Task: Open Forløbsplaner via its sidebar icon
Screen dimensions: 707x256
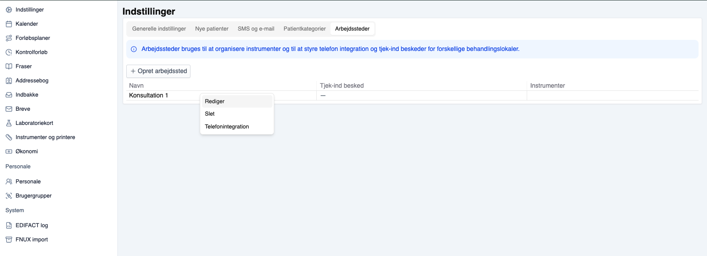Action: 9,38
